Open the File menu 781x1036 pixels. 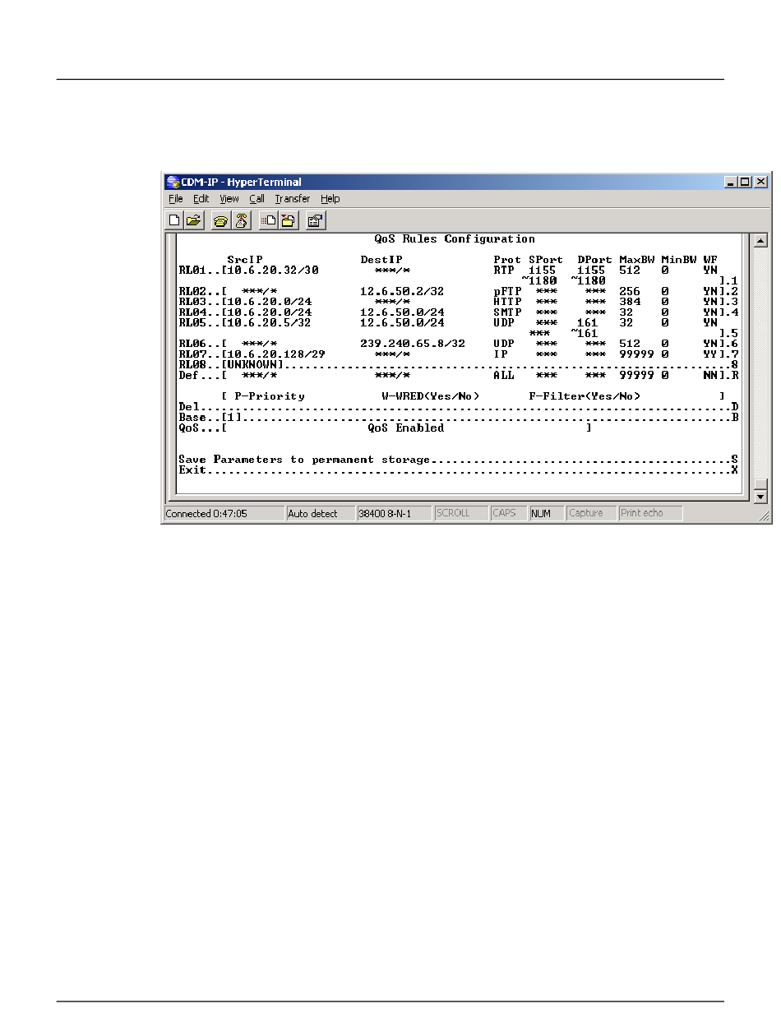pyautogui.click(x=176, y=199)
